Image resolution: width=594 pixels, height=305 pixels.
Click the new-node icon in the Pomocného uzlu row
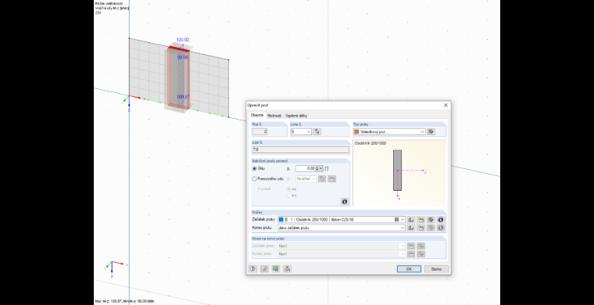coord(332,178)
